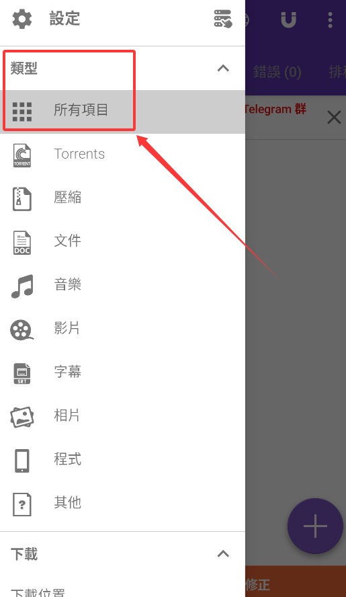Open the 設定 settings label
Viewport: 346px width, 597px height.
point(64,18)
